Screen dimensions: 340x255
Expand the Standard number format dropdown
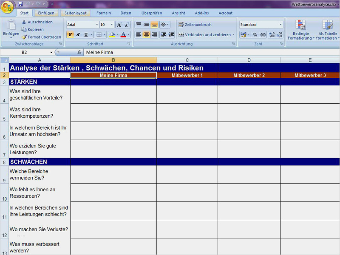pyautogui.click(x=280, y=25)
